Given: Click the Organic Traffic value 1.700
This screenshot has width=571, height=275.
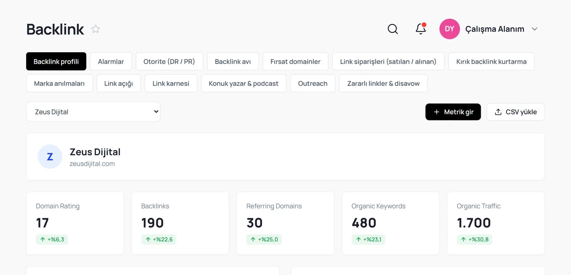Looking at the screenshot, I should (x=474, y=223).
